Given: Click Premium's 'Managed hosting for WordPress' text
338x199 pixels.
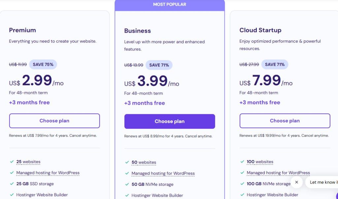Looking at the screenshot, I should point(48,173).
